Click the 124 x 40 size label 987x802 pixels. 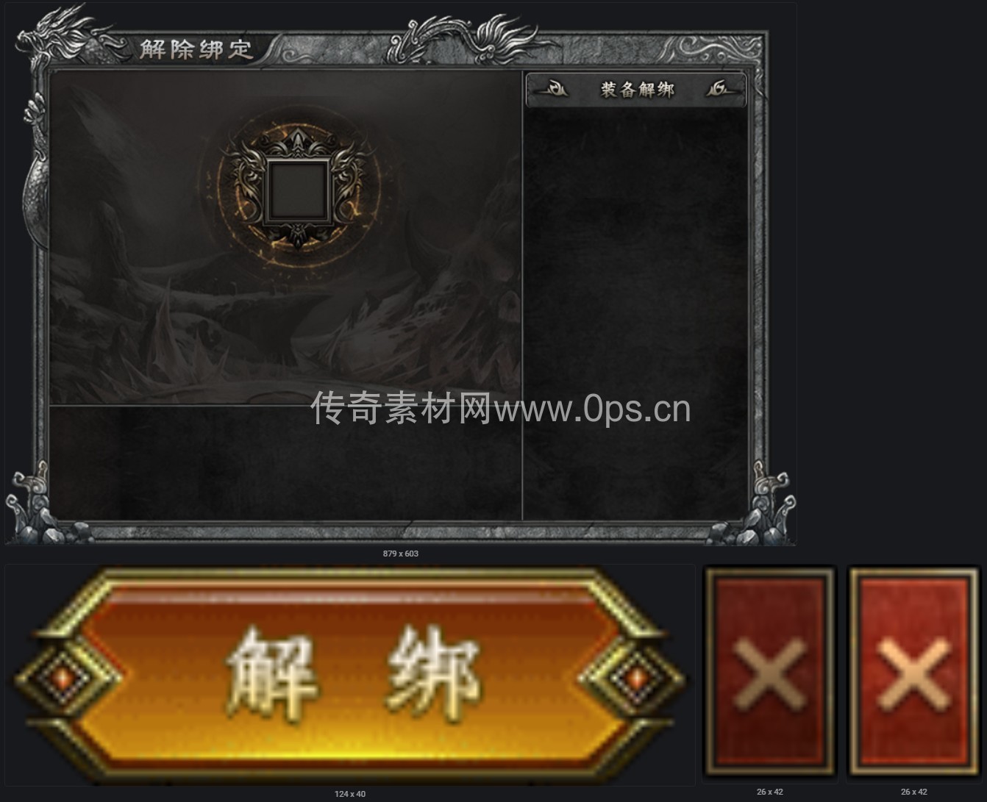point(350,794)
